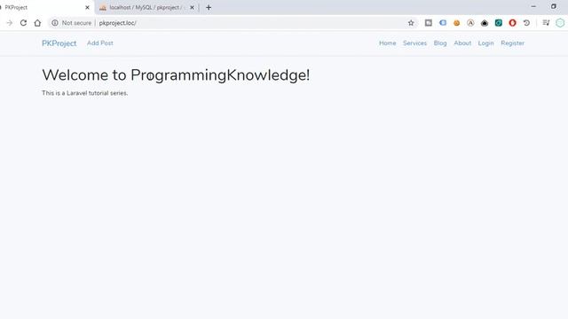The height and width of the screenshot is (319, 568).
Task: Open the red Opera-style extension icon
Action: click(x=512, y=23)
